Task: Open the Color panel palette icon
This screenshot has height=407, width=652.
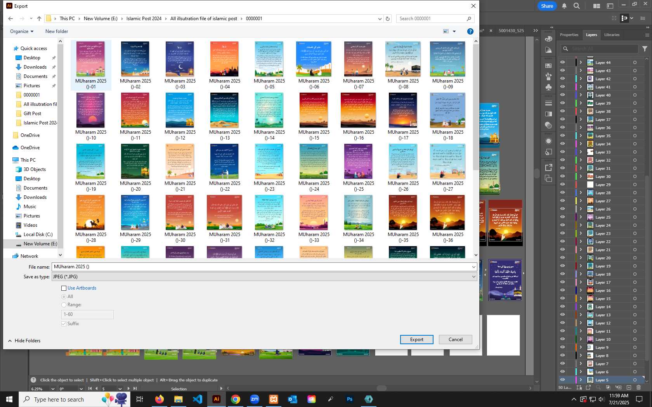Action: click(x=548, y=38)
